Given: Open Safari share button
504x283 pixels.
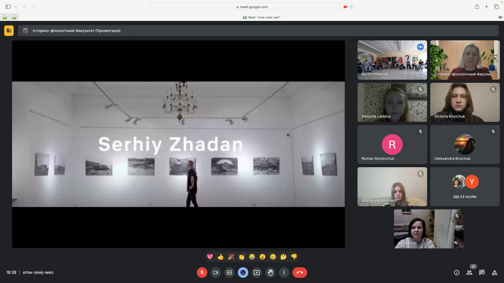Looking at the screenshot, I should (x=477, y=7).
